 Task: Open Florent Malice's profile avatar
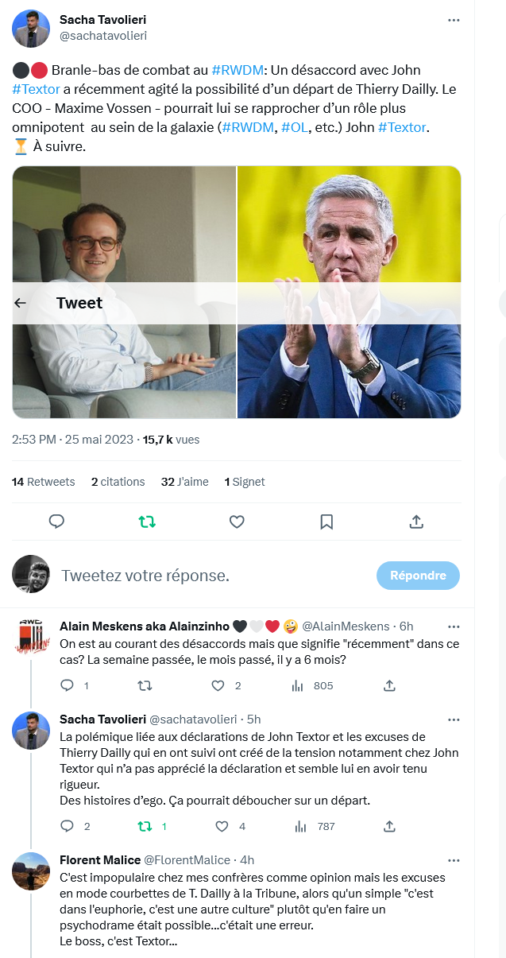pos(31,871)
